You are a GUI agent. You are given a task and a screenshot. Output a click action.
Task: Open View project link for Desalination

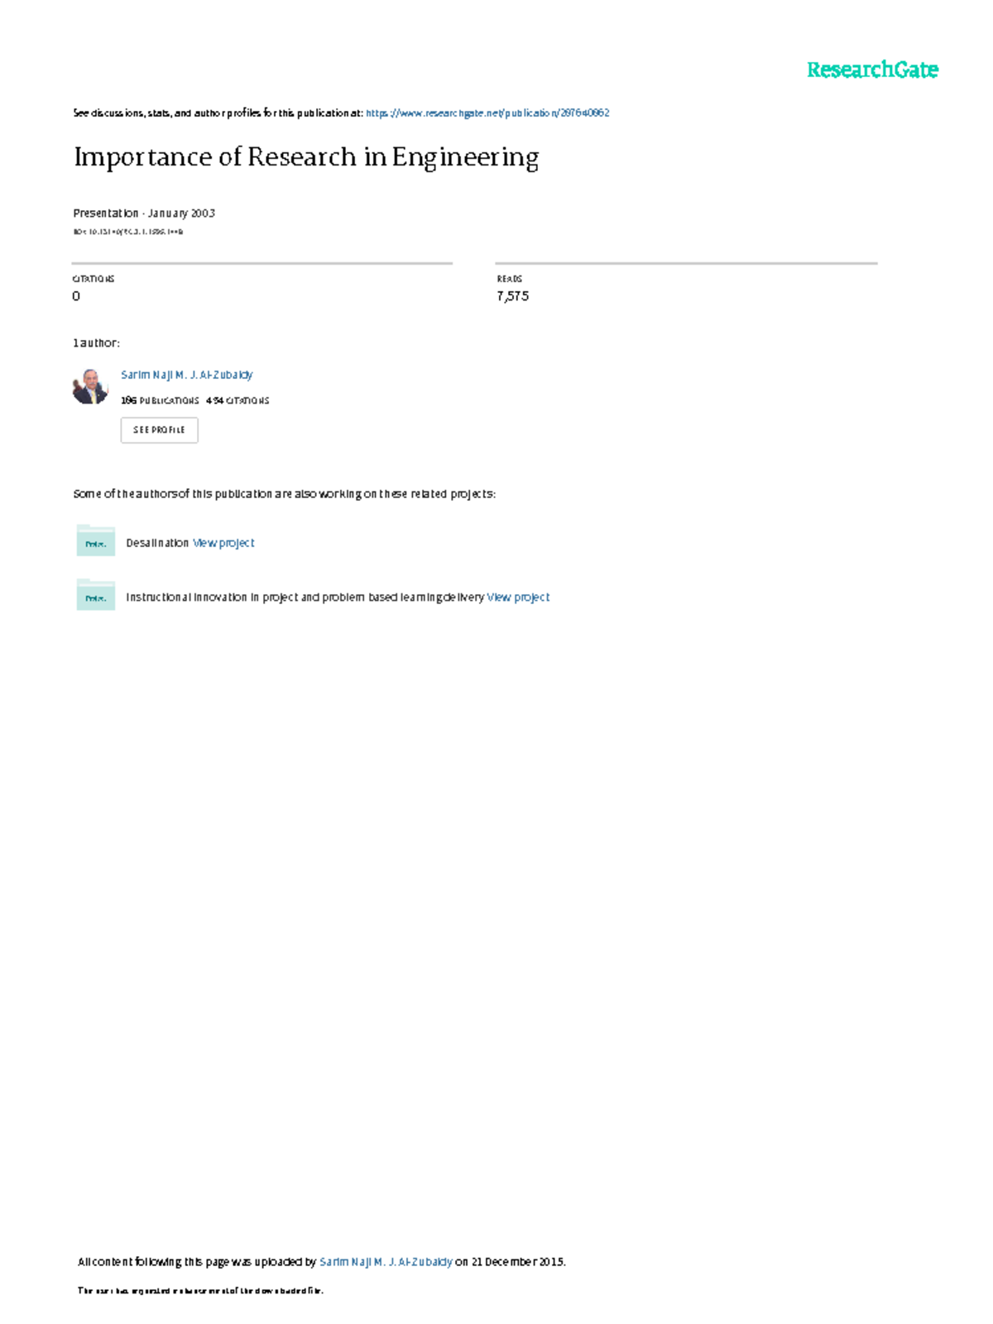[x=223, y=543]
